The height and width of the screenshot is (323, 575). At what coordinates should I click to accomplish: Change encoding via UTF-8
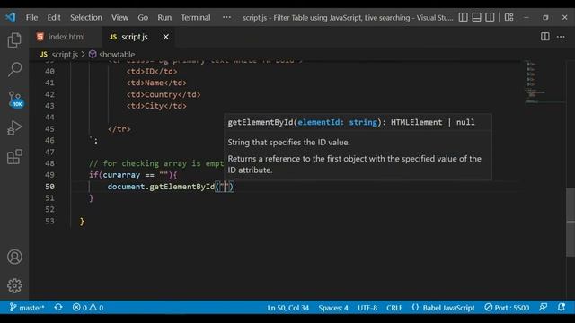point(367,308)
